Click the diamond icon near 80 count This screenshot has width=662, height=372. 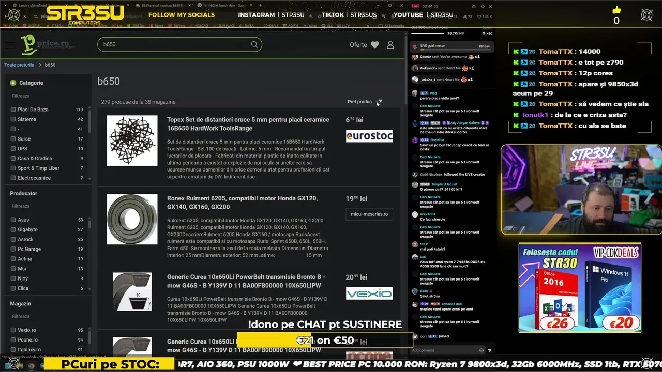tap(484, 33)
